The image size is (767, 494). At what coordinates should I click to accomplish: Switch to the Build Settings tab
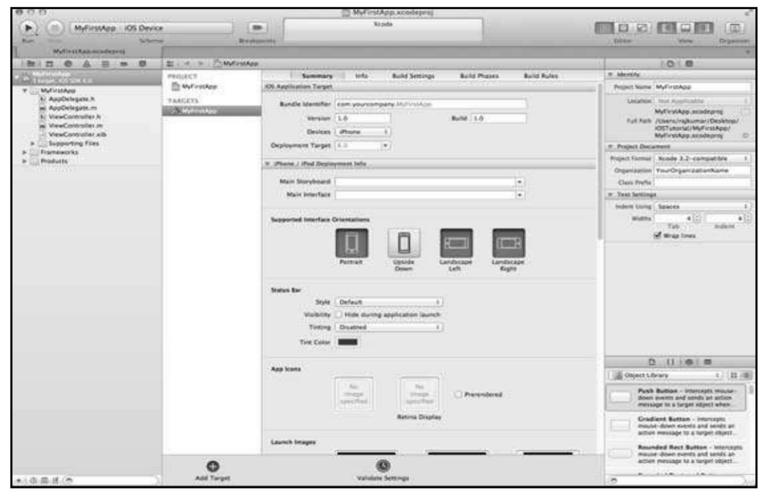click(x=413, y=76)
